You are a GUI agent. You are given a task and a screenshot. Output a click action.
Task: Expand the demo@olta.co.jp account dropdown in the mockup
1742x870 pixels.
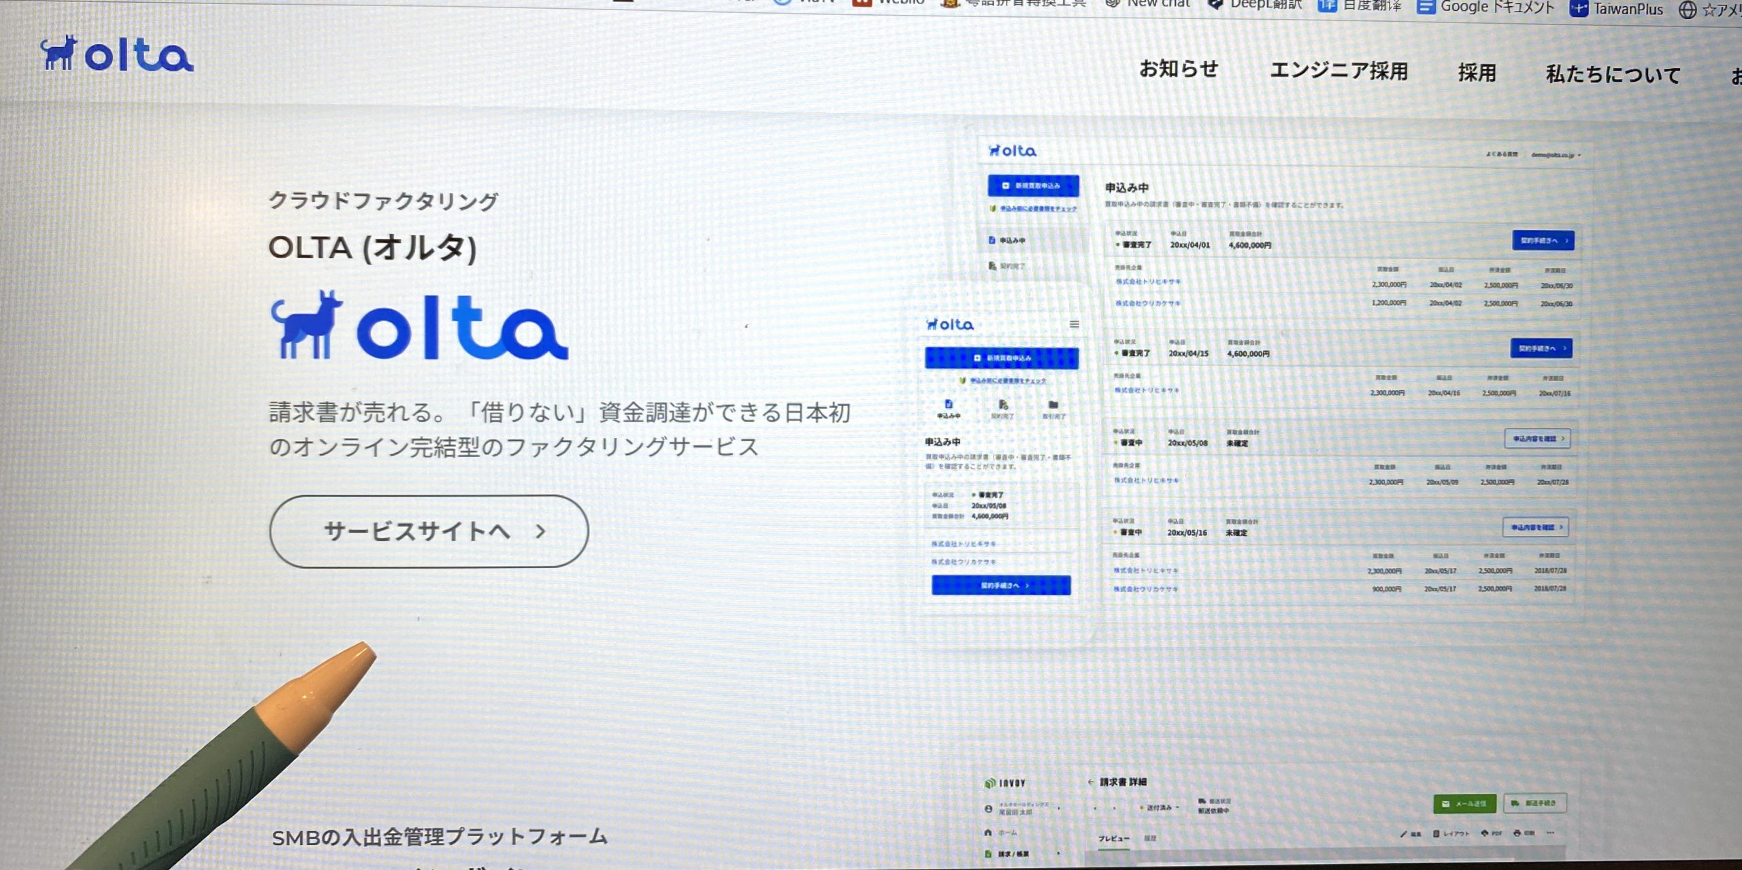click(1555, 155)
